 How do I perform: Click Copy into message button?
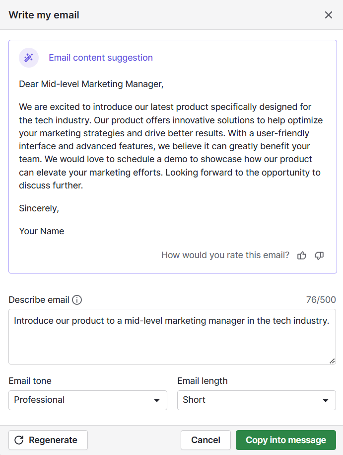(286, 440)
